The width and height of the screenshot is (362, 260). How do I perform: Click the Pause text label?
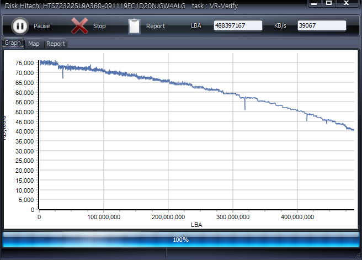click(42, 26)
